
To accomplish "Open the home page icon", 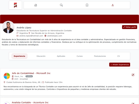I will pos(36,5).
